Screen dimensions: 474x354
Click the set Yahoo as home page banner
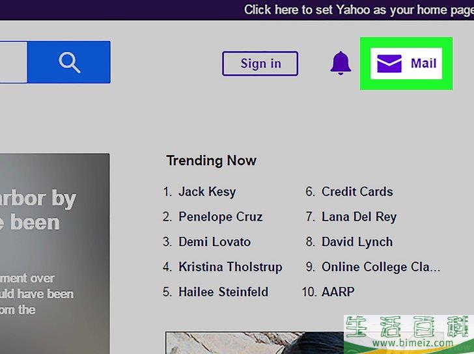click(x=358, y=9)
